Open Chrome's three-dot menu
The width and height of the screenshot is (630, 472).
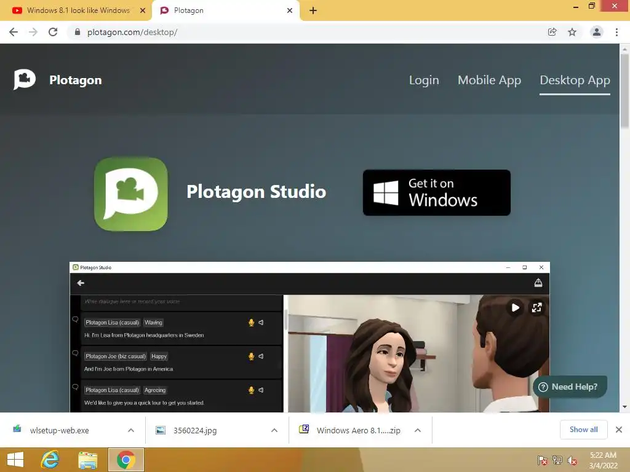point(616,32)
